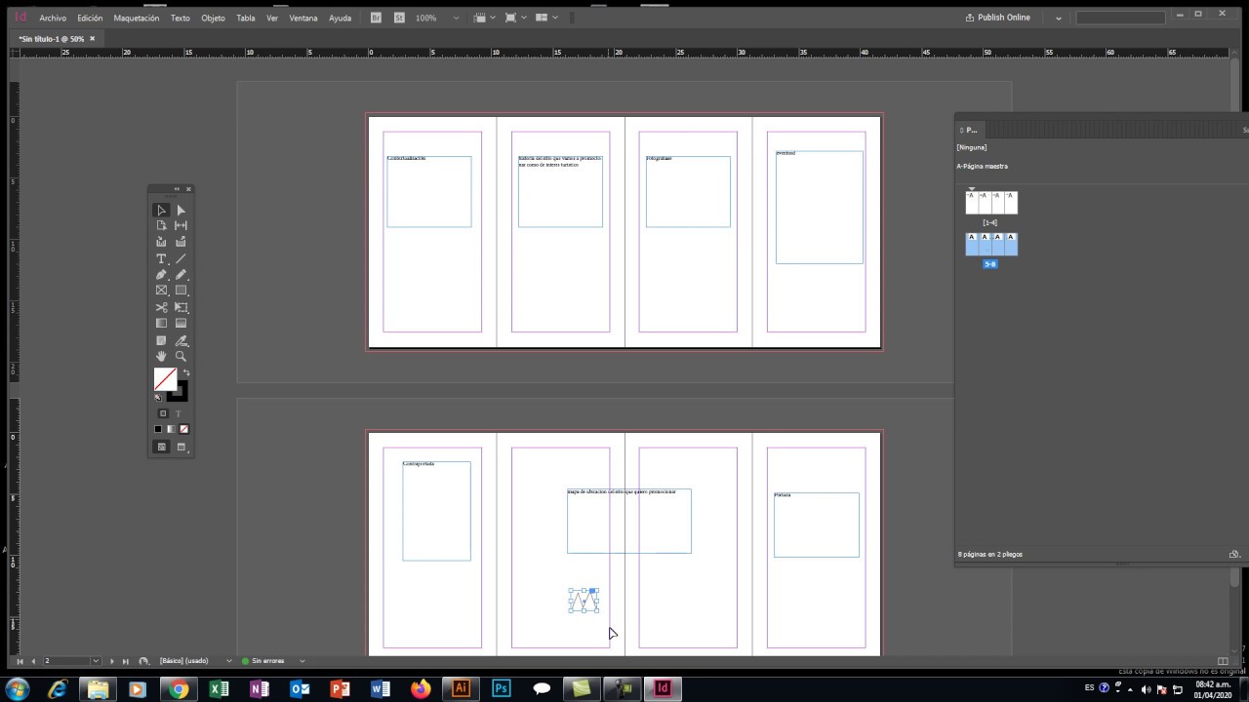
Task: Toggle formatting affects text
Action: point(178,413)
